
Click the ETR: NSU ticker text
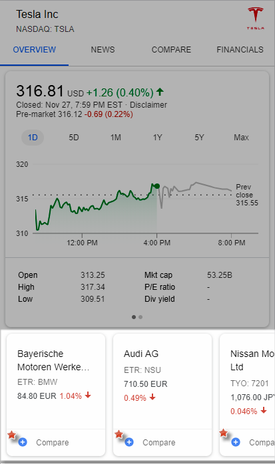coord(142,370)
